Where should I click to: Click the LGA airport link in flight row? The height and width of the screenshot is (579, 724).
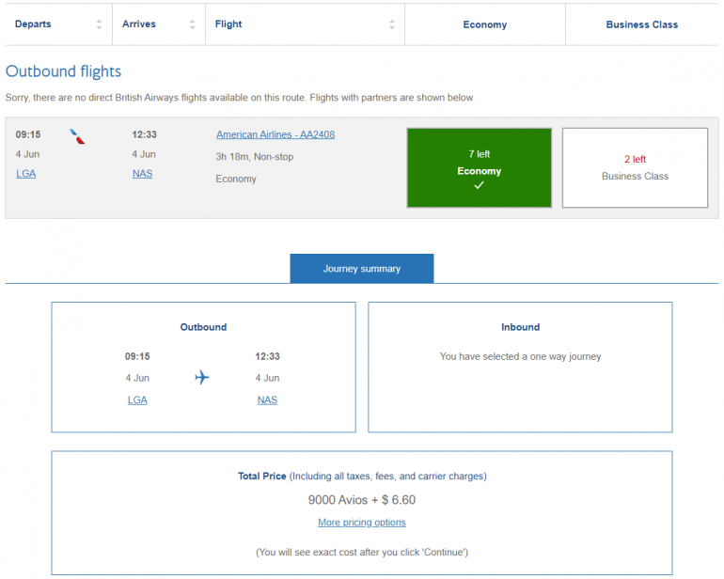coord(26,174)
